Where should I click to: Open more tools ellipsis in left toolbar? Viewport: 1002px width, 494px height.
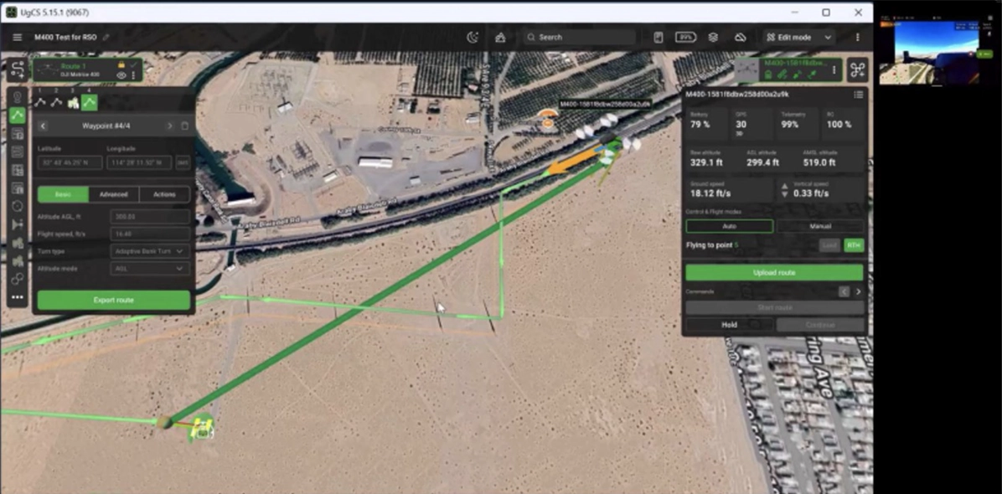pyautogui.click(x=18, y=296)
